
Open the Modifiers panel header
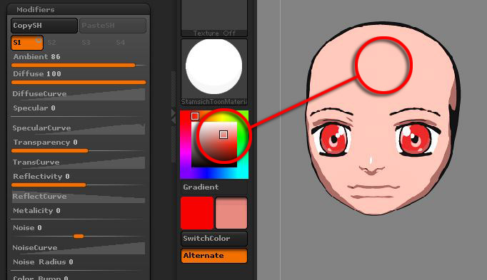point(79,9)
